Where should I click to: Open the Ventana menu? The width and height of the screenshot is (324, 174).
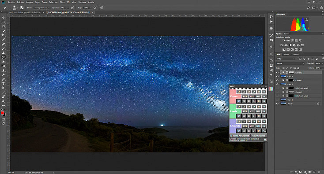click(x=82, y=2)
